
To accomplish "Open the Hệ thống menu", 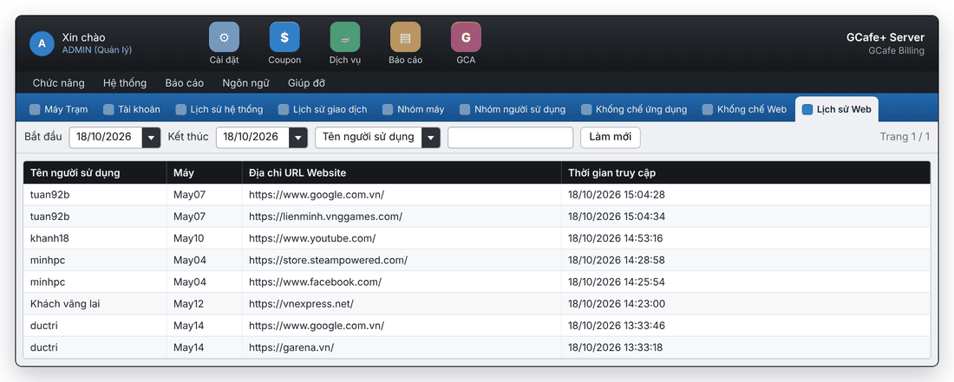I will [x=125, y=82].
